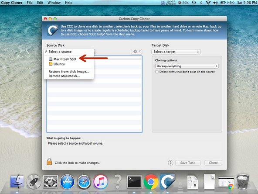The width and height of the screenshot is (258, 194).
Task: Open Launchpad rocket icon in dock
Action: (x=34, y=182)
